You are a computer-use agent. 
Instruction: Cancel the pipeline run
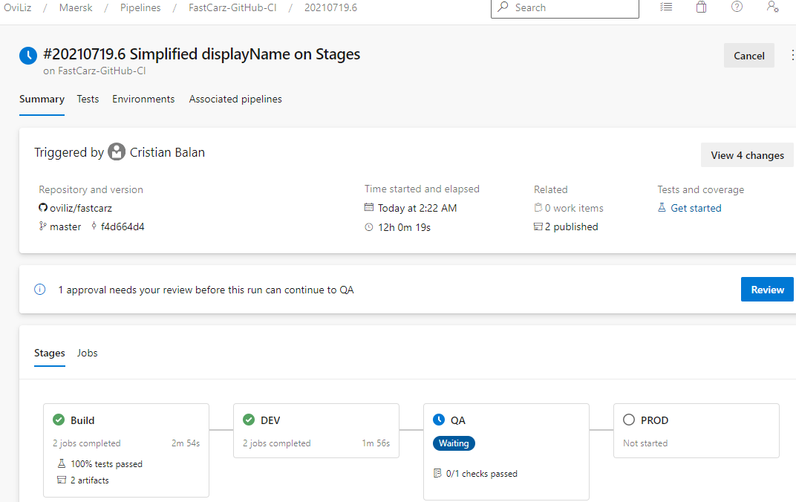[748, 56]
